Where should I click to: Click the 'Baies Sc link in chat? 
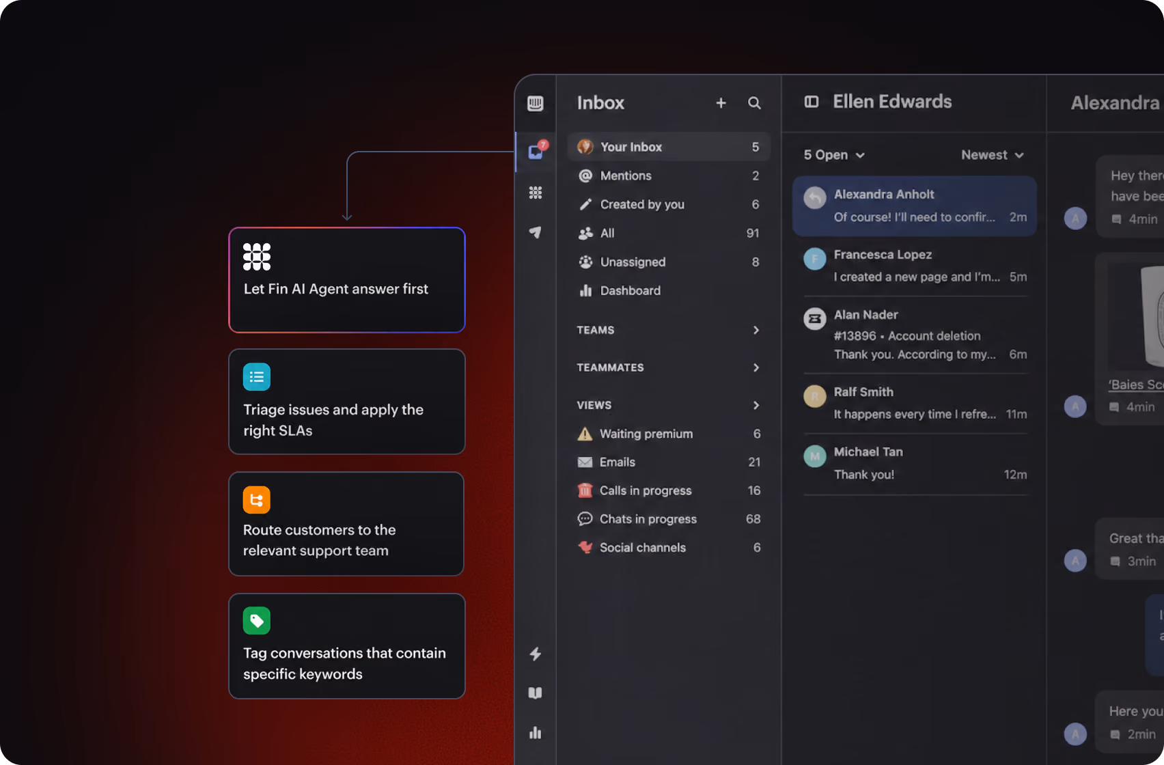[x=1135, y=385]
